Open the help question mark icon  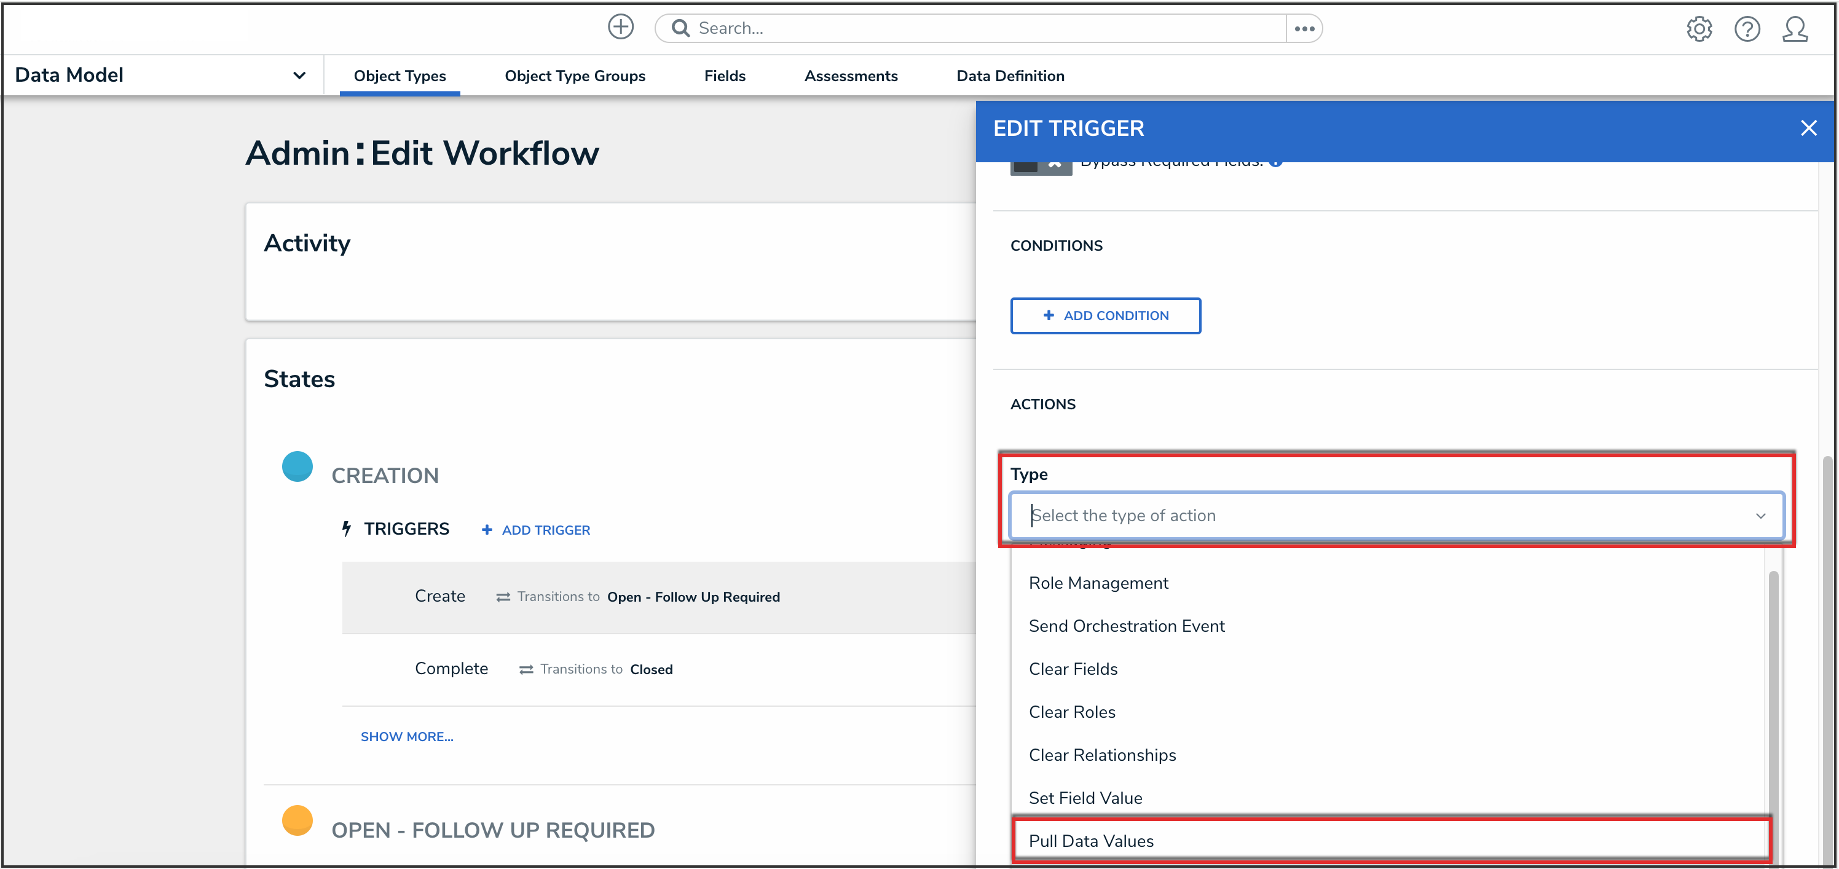point(1746,29)
